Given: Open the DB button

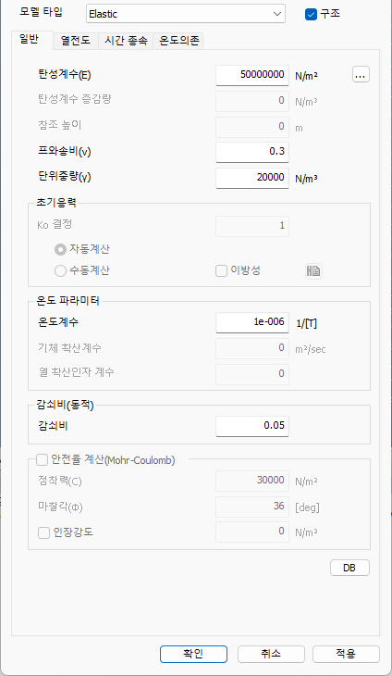Looking at the screenshot, I should [349, 568].
